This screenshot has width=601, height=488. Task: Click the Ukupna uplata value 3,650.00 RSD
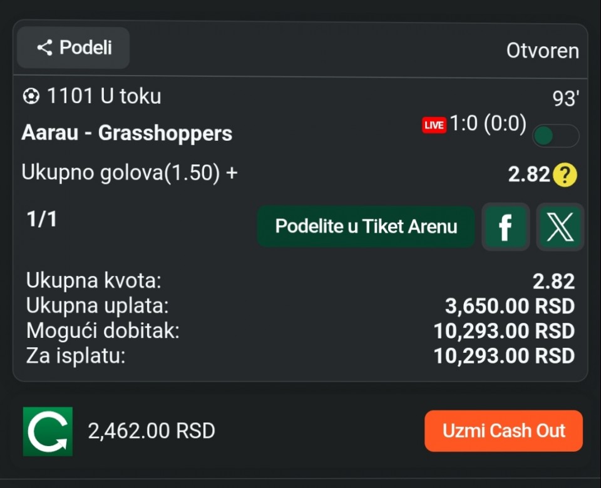[510, 306]
